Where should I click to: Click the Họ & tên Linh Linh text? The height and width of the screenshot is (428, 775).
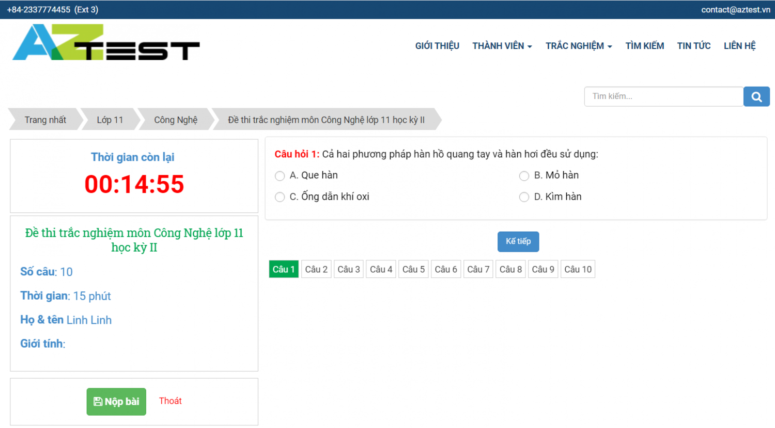tap(66, 320)
